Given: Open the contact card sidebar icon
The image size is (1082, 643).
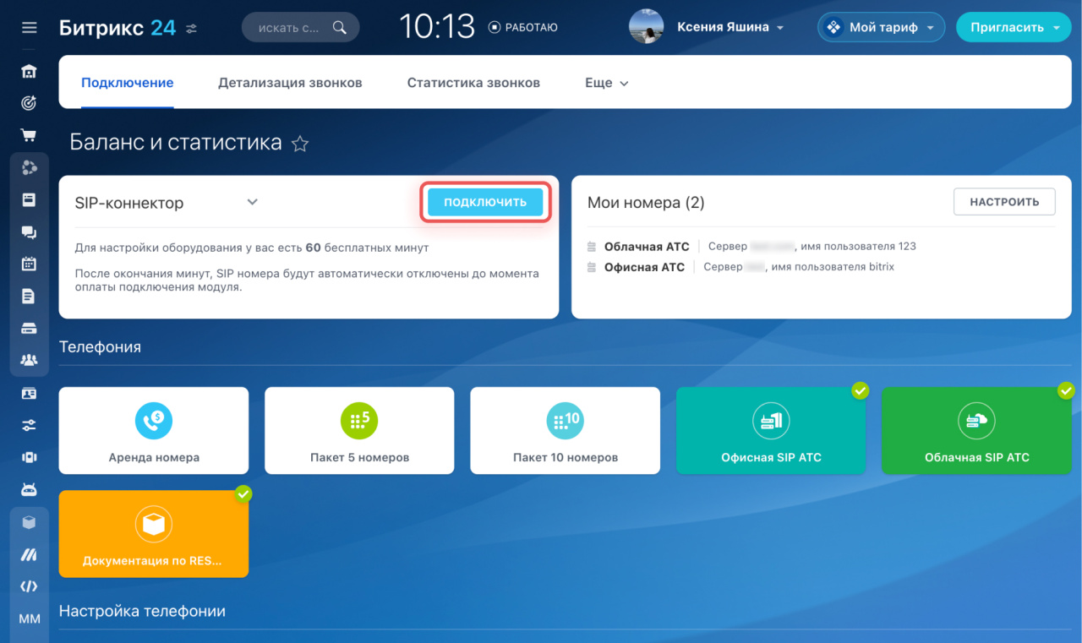Looking at the screenshot, I should click(x=29, y=393).
